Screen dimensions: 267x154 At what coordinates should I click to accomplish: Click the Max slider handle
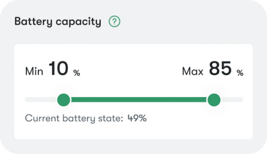point(214,100)
